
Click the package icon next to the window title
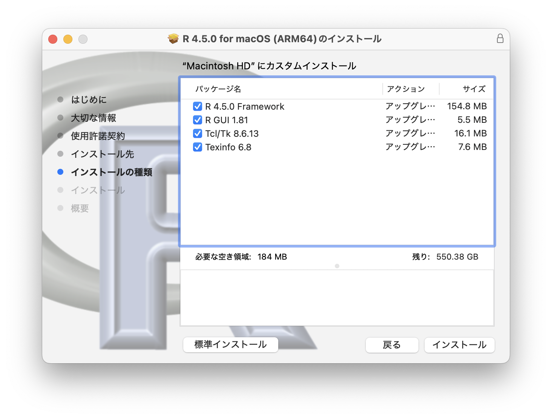click(x=173, y=39)
